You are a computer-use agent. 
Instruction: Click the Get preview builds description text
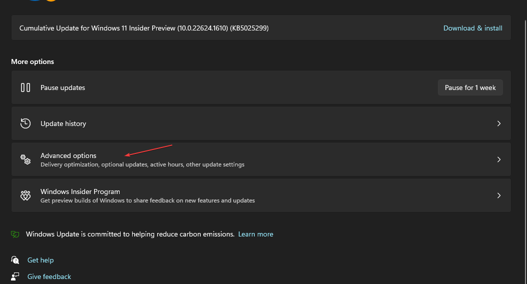(148, 200)
